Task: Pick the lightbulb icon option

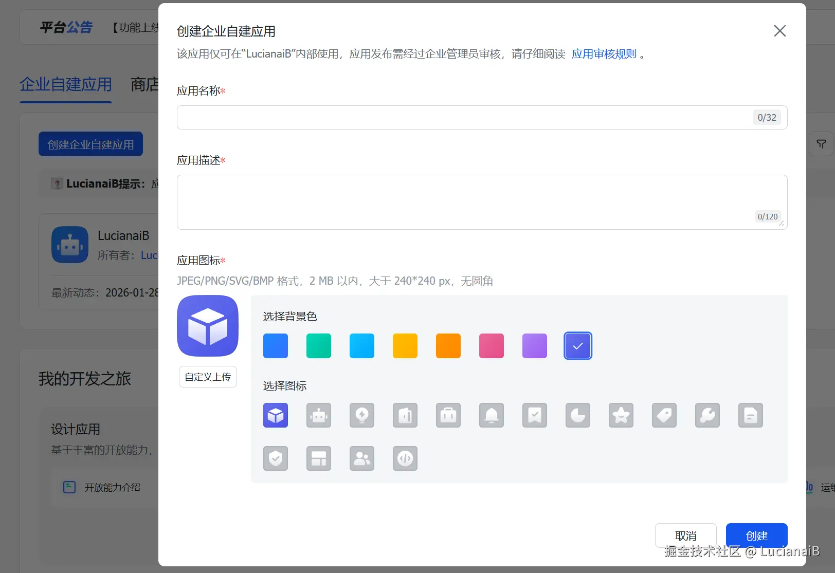Action: point(362,415)
